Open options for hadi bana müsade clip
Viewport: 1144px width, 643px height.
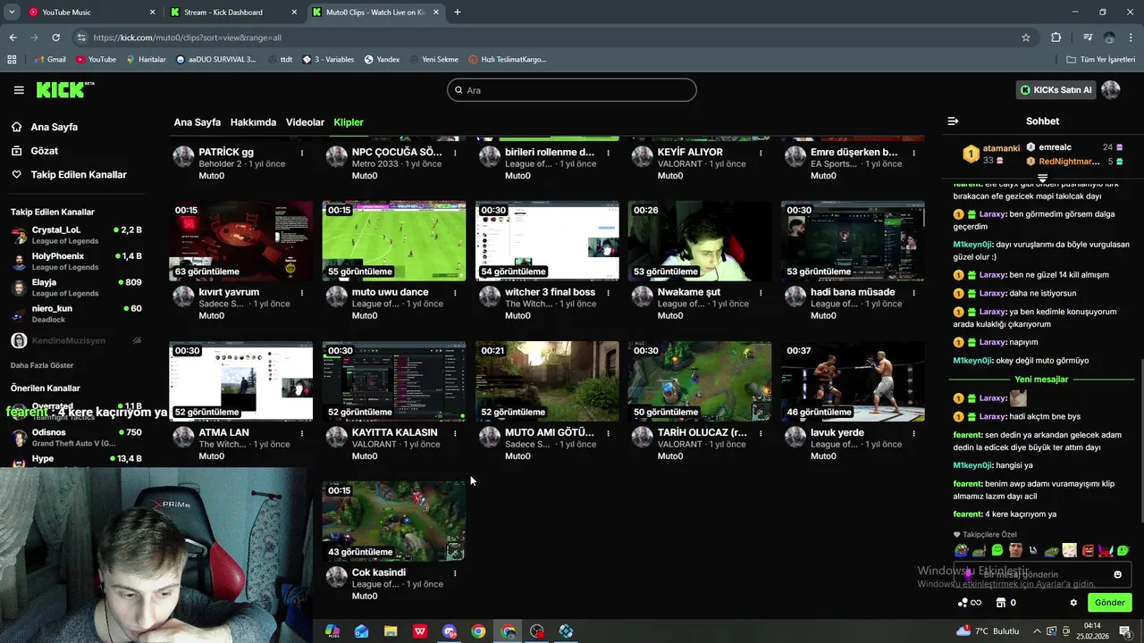tap(913, 293)
